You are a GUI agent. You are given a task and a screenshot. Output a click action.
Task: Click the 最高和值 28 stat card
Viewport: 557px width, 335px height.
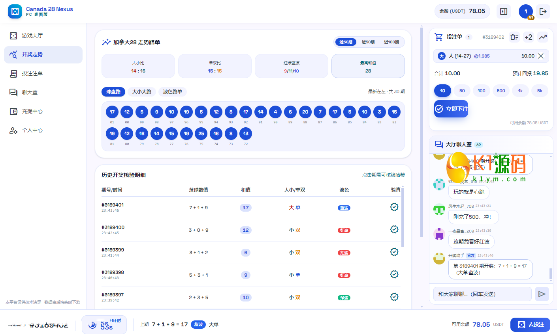368,66
